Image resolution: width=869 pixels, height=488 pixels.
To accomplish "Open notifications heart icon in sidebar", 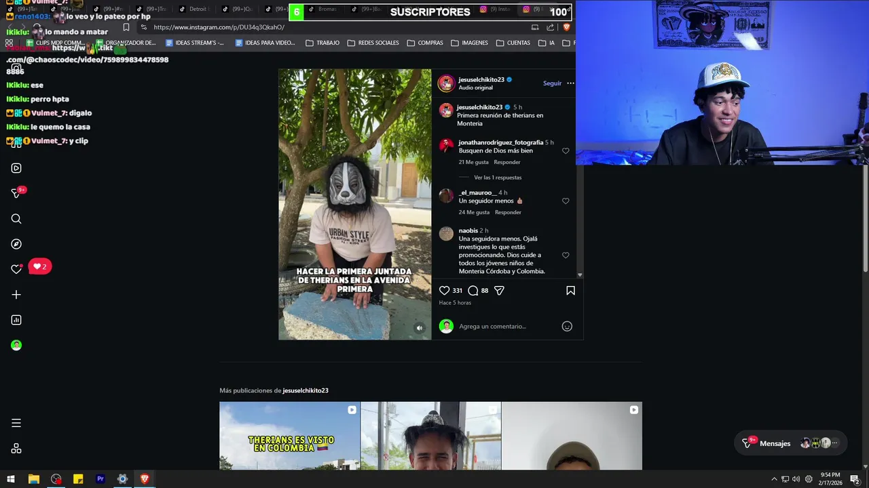I will [16, 269].
